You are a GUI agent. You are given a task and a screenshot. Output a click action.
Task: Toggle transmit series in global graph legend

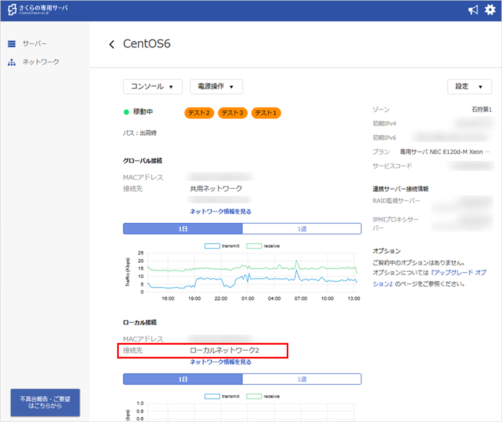[x=221, y=246]
